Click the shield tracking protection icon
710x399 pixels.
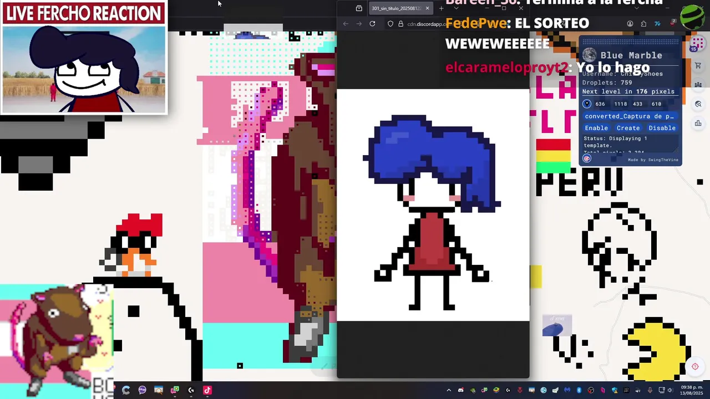click(390, 24)
